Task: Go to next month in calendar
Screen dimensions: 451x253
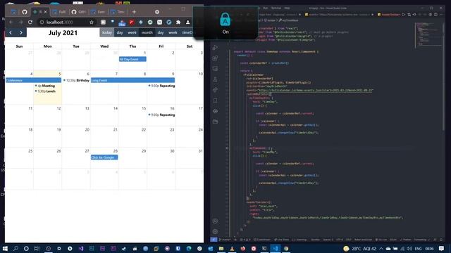Action: [21, 32]
